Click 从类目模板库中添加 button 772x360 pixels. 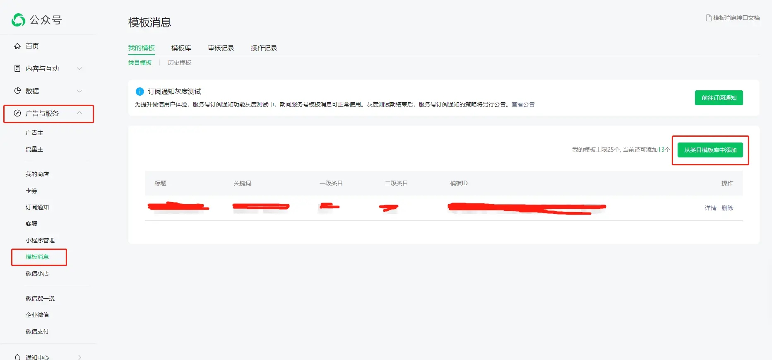(710, 150)
